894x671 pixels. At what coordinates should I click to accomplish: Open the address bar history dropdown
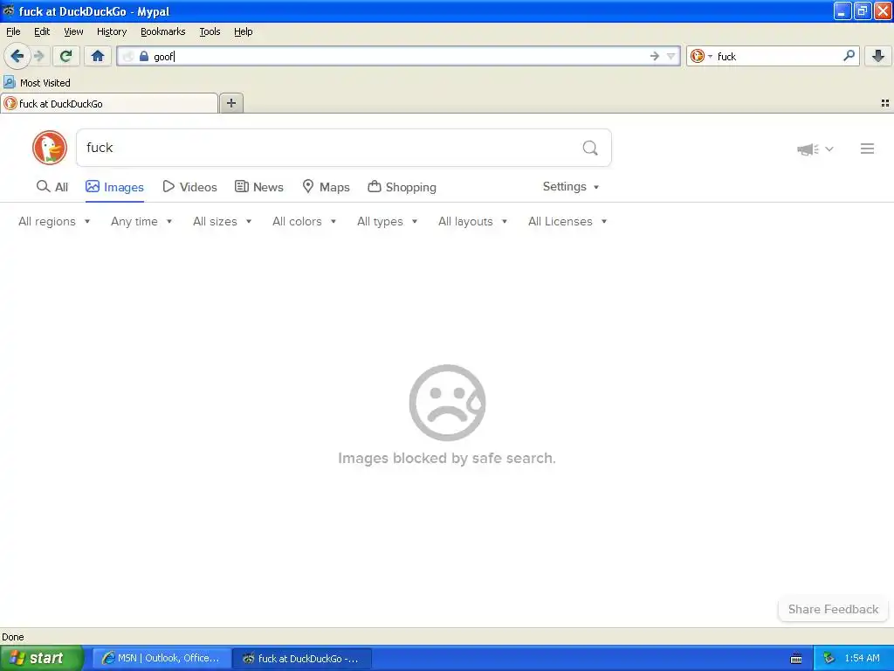671,56
